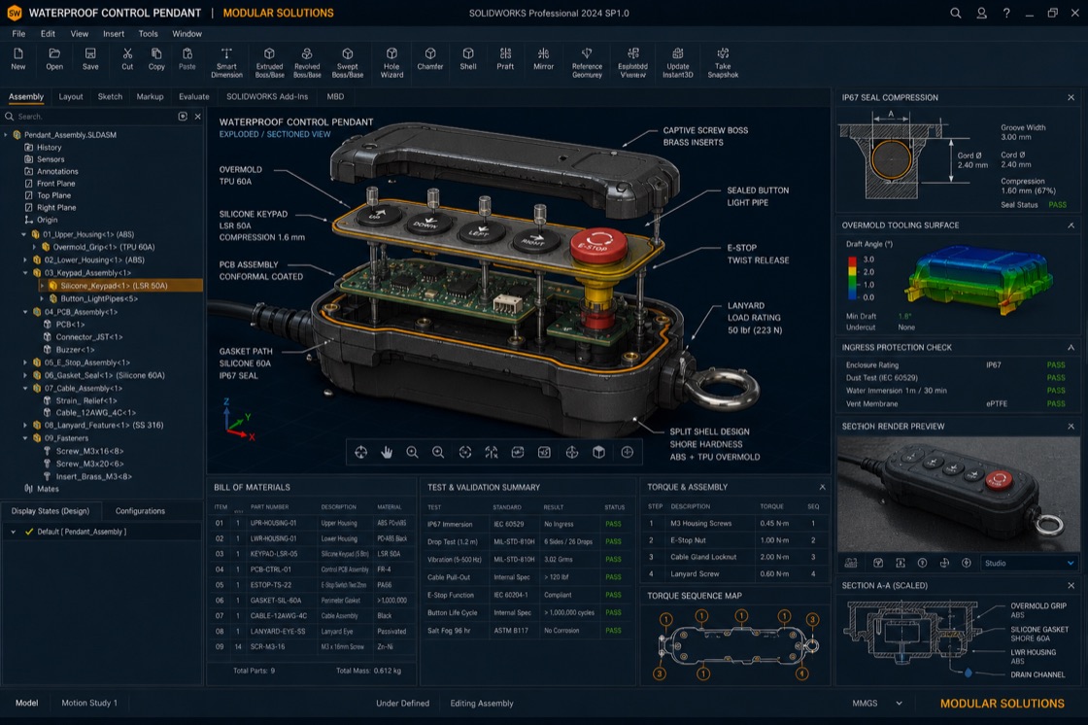Select Screw_M3x16<8> in the tree
The image size is (1088, 725).
[89, 451]
